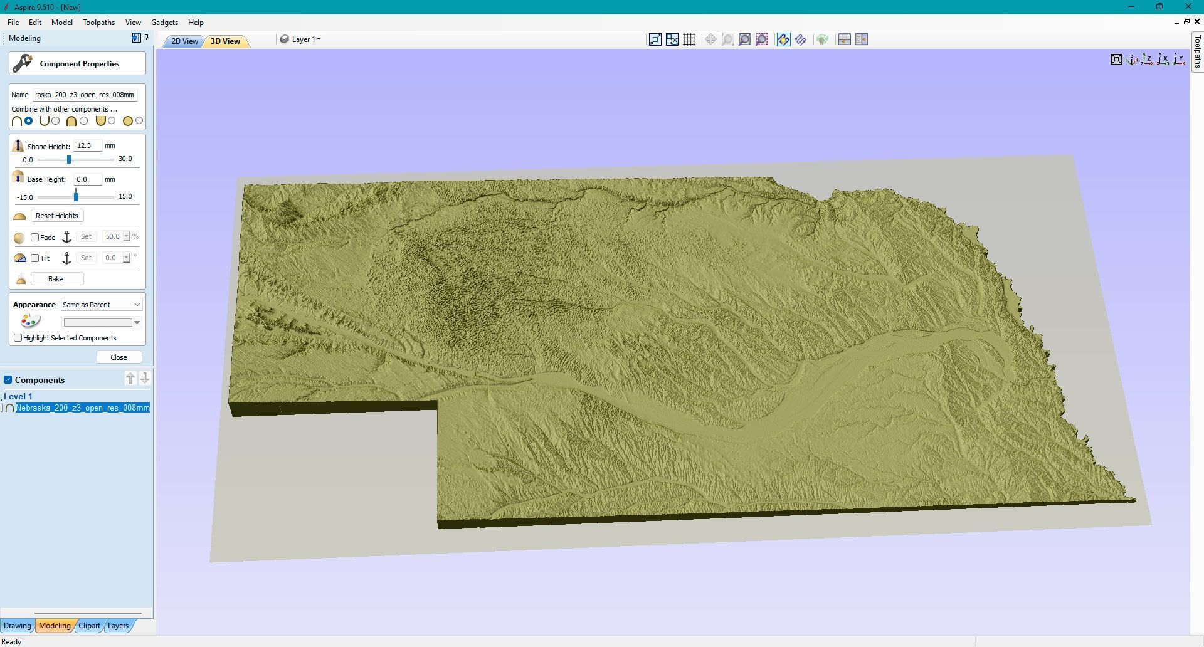Viewport: 1204px width, 647px height.
Task: Click the Tilt angle spinner arrow
Action: (x=127, y=258)
